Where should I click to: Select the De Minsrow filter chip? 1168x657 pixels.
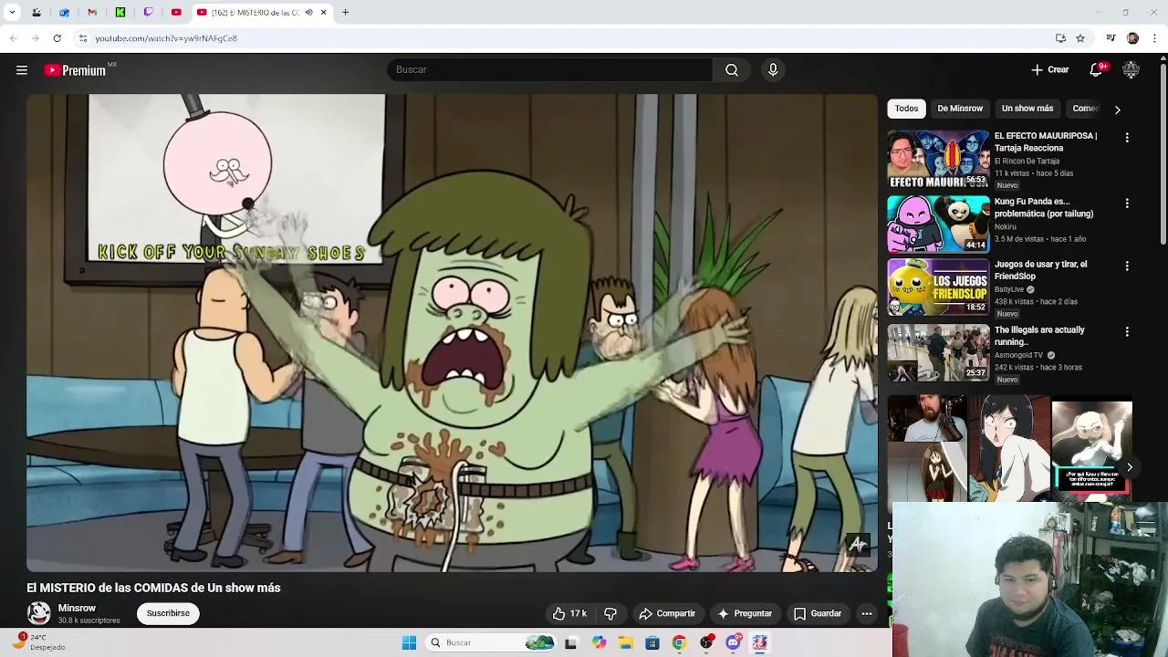[960, 109]
